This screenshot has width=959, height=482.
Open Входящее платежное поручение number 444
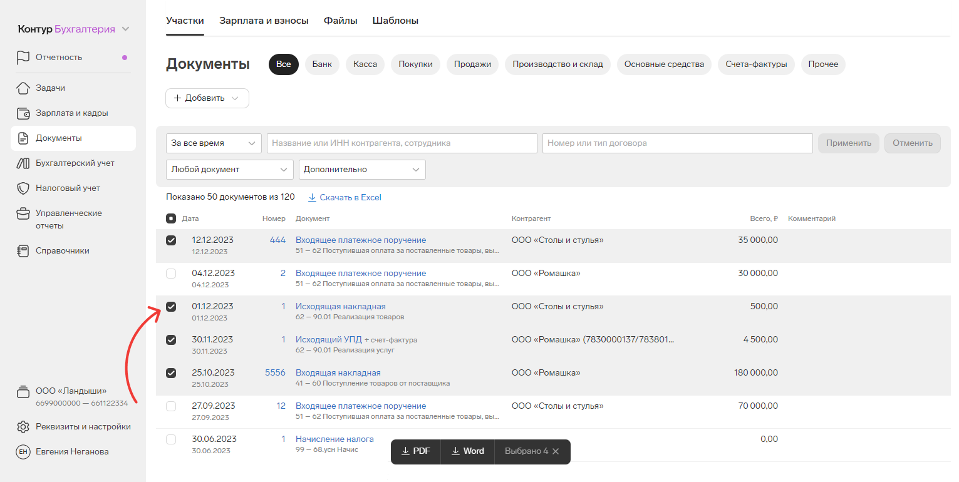point(361,240)
